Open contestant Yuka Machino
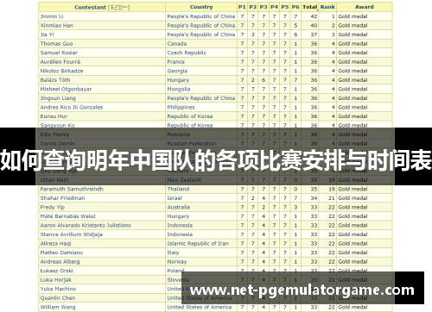 58,289
